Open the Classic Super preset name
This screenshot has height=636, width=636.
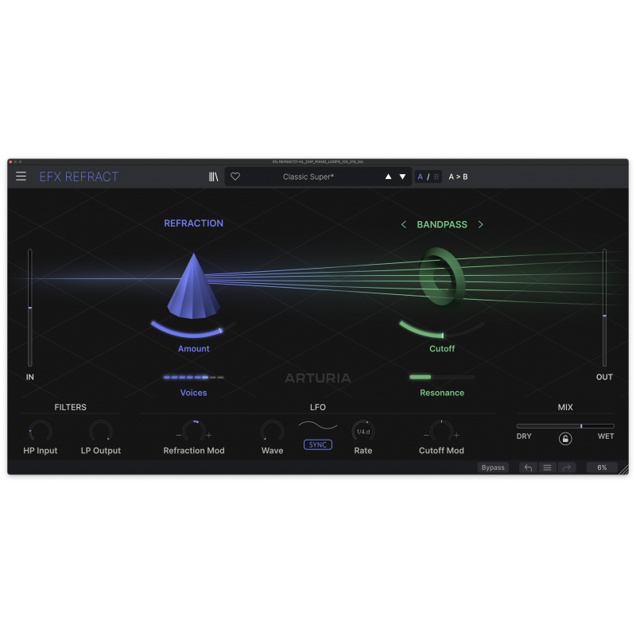pos(308,176)
